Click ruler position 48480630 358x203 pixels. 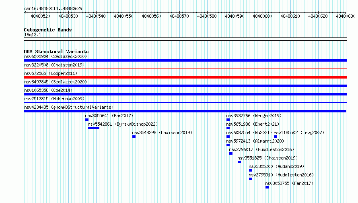tap(346, 16)
